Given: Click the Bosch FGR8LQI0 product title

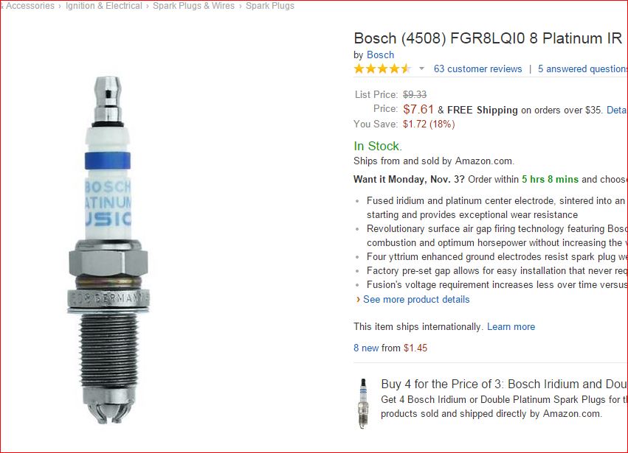Looking at the screenshot, I should 487,38.
